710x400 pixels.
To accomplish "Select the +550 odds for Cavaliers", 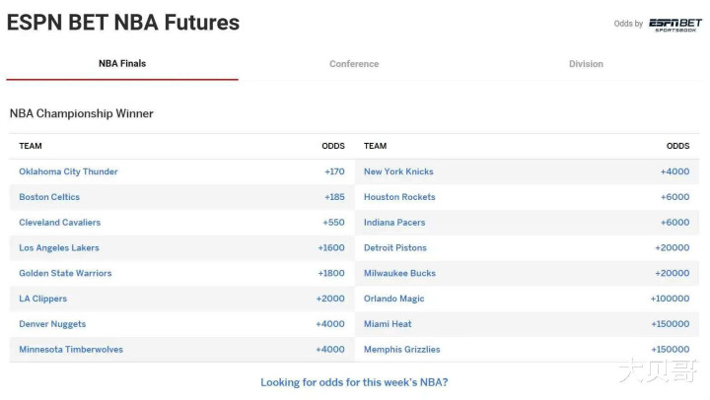I will [x=333, y=223].
